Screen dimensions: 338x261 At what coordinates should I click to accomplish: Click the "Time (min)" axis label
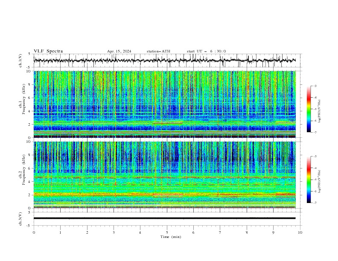(171, 237)
